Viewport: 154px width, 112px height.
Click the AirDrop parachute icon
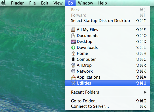click(73, 65)
